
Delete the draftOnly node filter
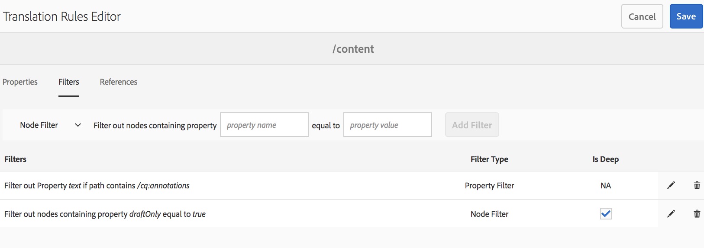[x=697, y=213]
